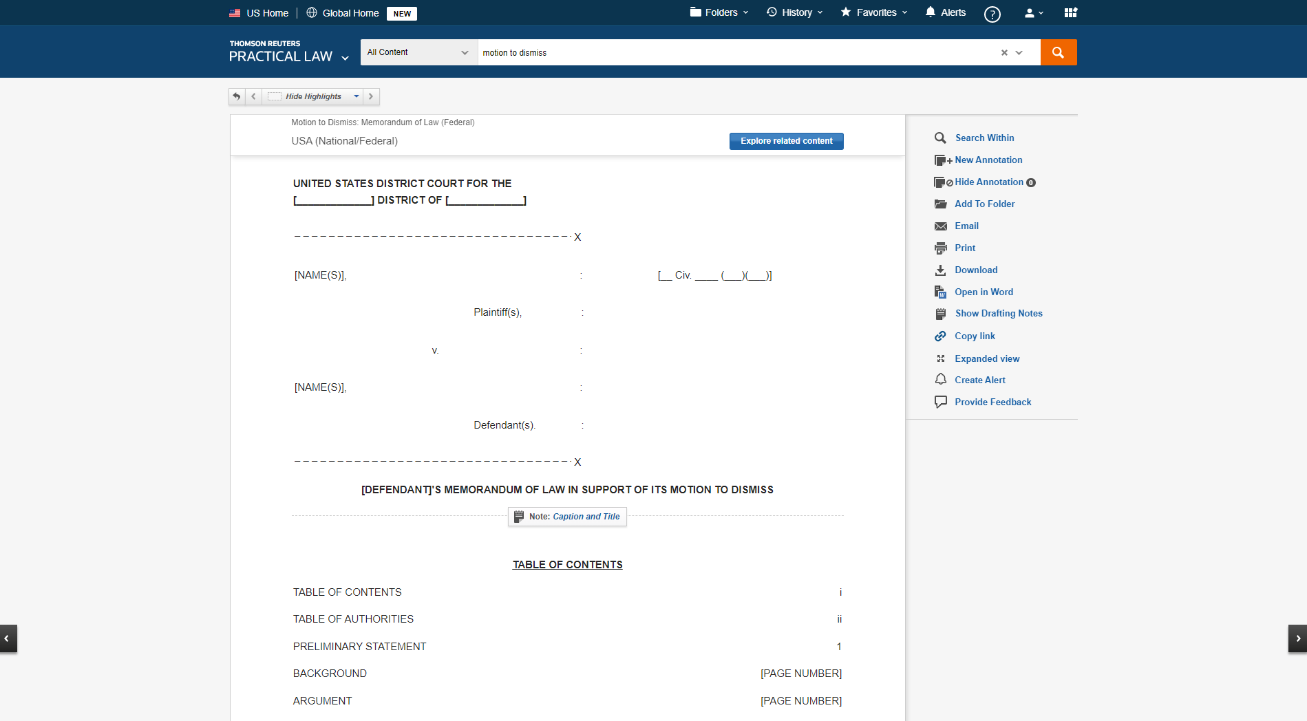Toggle Hide Highlights in the toolbar

[x=313, y=96]
